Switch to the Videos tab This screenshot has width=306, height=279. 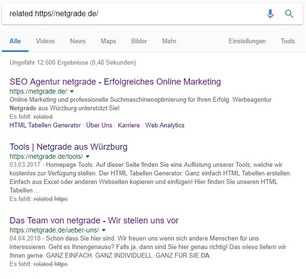coord(45,41)
